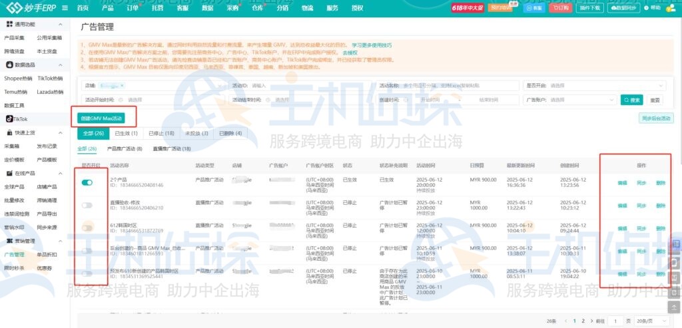Image resolution: width=682 pixels, height=328 pixels.
Task: Open the 广告账户 dropdown filter
Action: coord(569,100)
